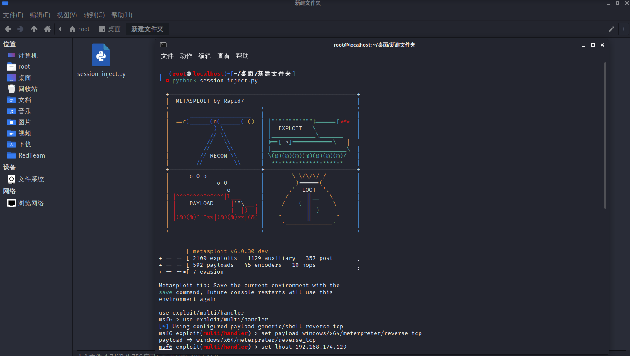Click terminal title root@localhost:~/桌面/新建文件夹
Viewport: 630px width, 356px height.
click(x=374, y=45)
